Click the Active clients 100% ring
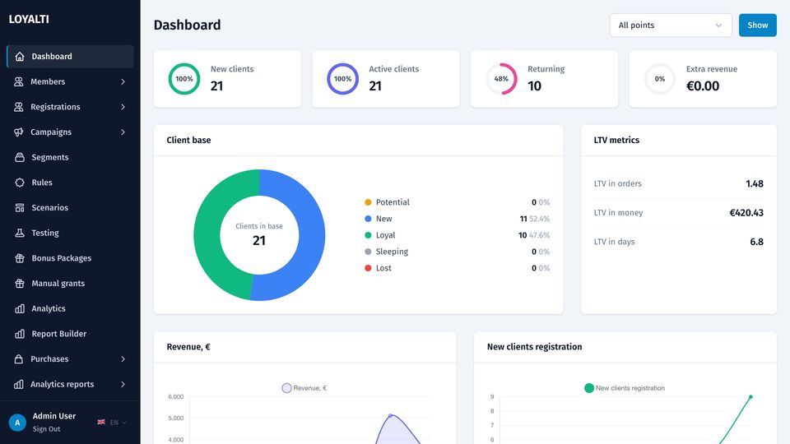This screenshot has width=790, height=444. tap(342, 79)
